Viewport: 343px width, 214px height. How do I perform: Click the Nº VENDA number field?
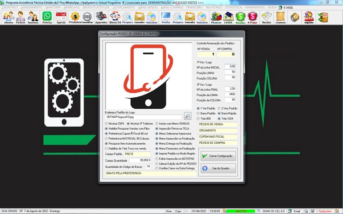point(206,54)
